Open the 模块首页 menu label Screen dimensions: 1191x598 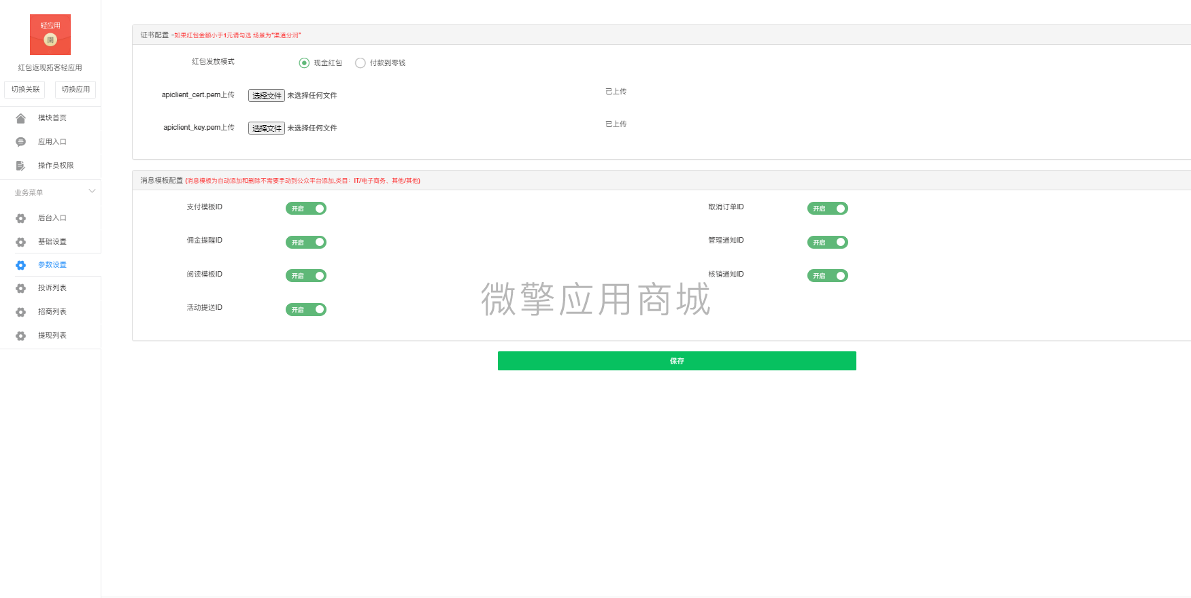point(52,118)
